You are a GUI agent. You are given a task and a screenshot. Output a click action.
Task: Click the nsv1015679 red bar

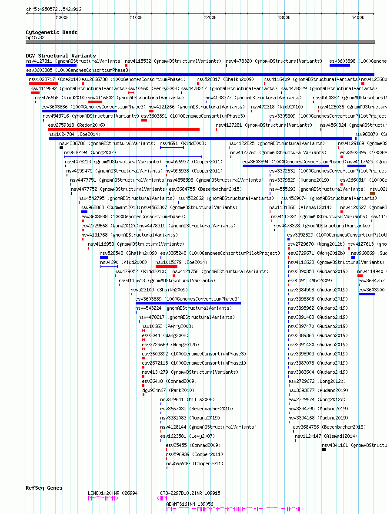(x=167, y=267)
